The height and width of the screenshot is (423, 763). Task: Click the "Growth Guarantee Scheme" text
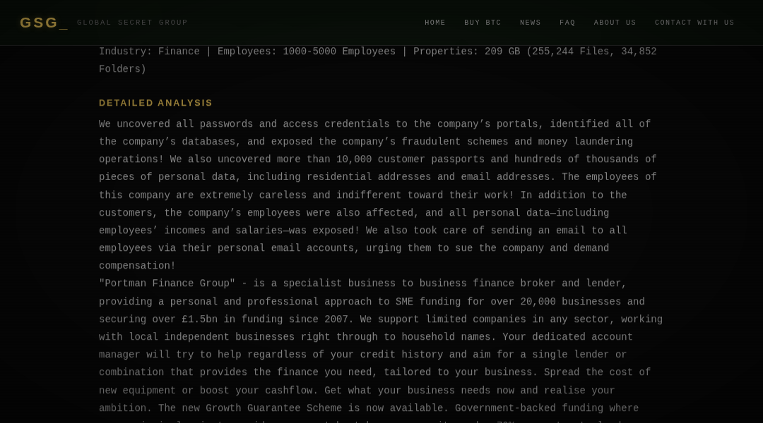pyautogui.click(x=274, y=408)
